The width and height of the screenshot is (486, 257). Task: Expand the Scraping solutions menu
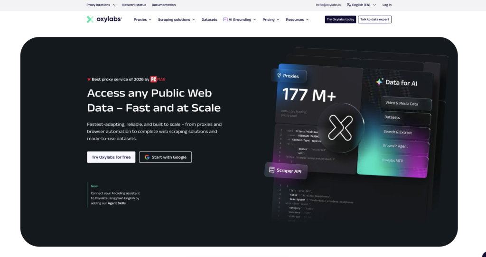[177, 19]
